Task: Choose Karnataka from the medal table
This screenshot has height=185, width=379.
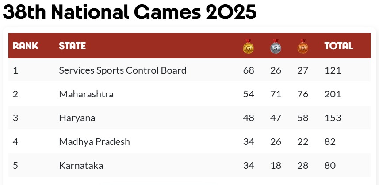Action: [81, 166]
